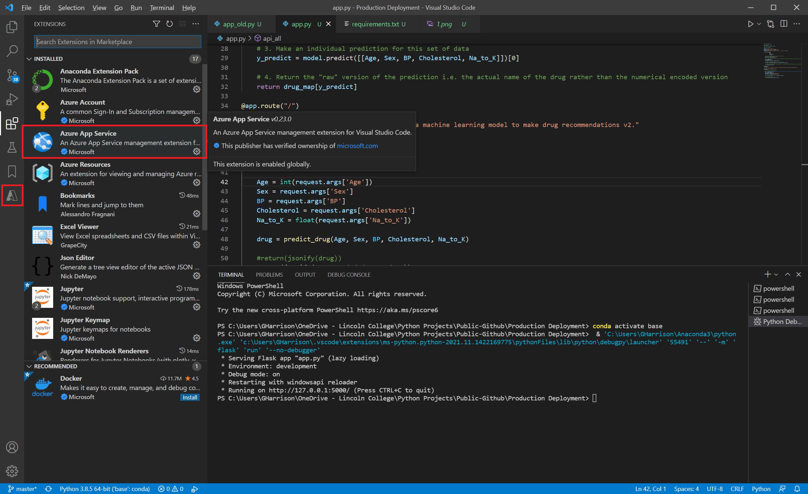Open notifications bell in status bar
The image size is (808, 494).
tap(797, 489)
